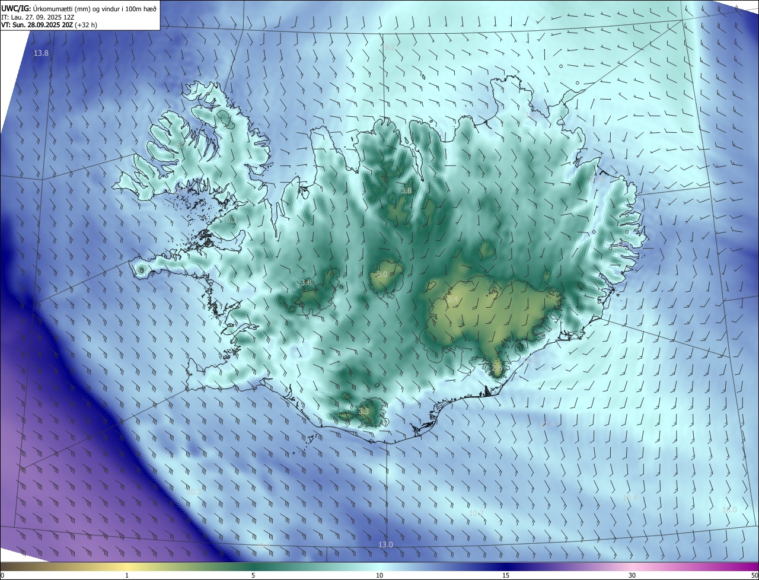Click the 15 tick on the colour scale
759x580 pixels.
tap(506, 575)
